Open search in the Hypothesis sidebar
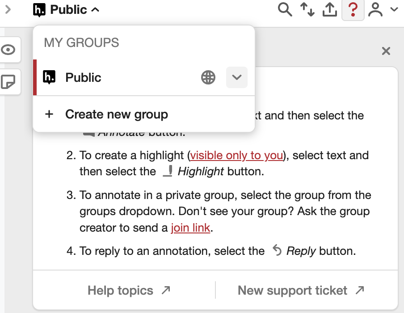 click(x=285, y=9)
